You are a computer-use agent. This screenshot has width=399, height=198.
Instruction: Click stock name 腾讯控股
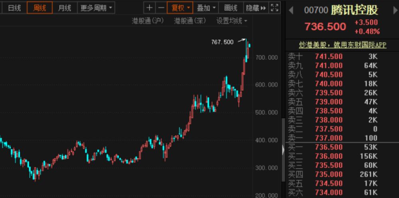(x=354, y=10)
